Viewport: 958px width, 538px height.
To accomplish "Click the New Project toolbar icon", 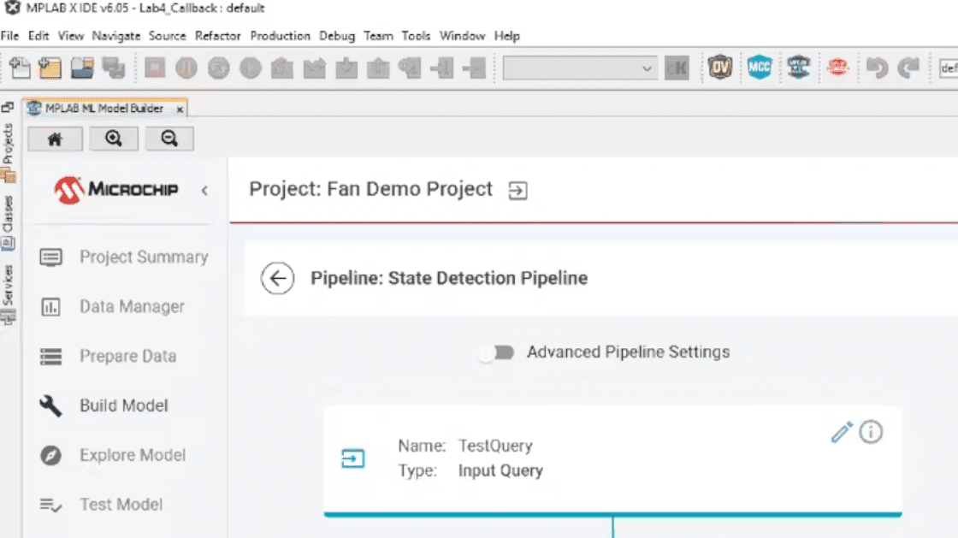I will [x=50, y=68].
